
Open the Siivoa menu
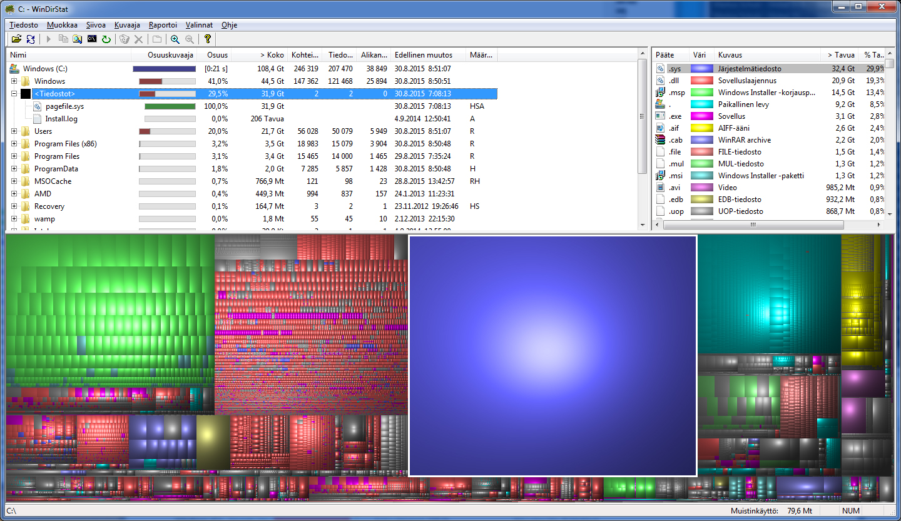pyautogui.click(x=96, y=25)
